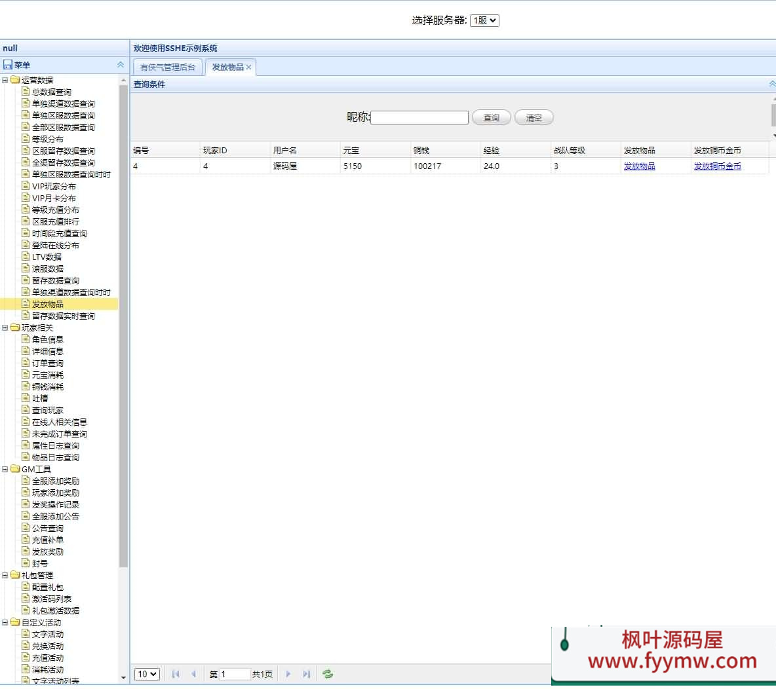Viewport: 776px width, 689px height.
Task: Click the refresh icon in pagination bar
Action: coord(328,674)
